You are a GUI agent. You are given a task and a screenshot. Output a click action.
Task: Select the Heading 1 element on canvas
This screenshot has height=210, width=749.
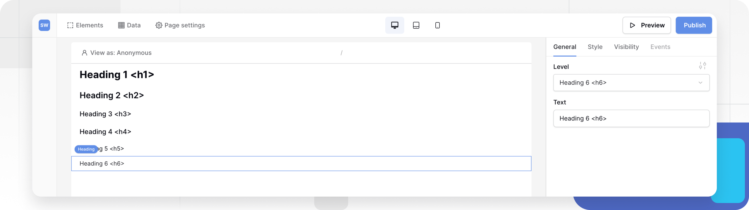pos(117,75)
